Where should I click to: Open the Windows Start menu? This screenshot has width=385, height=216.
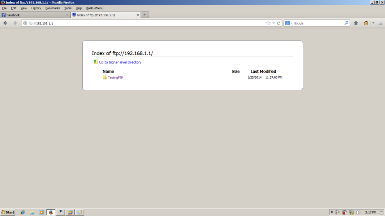coord(8,212)
